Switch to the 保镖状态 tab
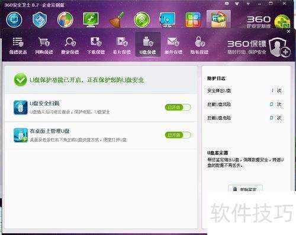The width and height of the screenshot is (296, 235). click(18, 45)
